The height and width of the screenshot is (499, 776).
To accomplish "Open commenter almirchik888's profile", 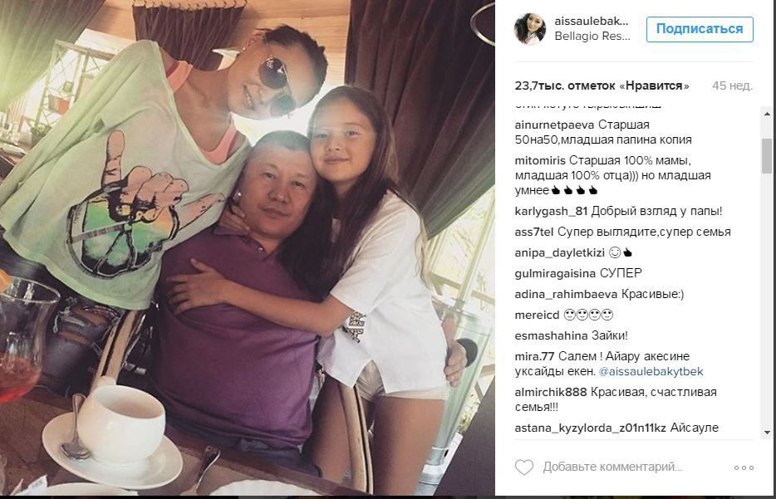I will pos(550,392).
